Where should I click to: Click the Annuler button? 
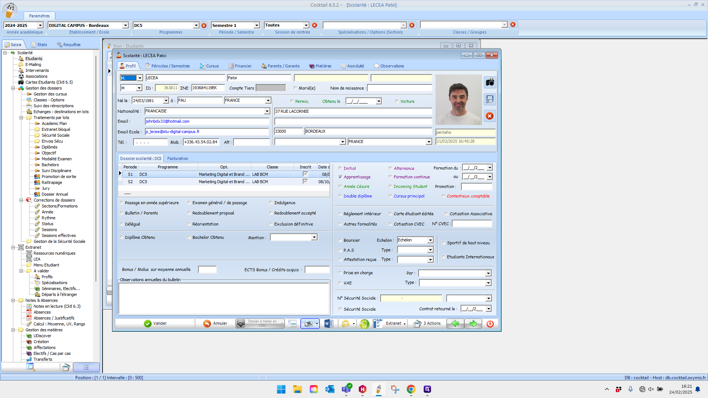(215, 324)
